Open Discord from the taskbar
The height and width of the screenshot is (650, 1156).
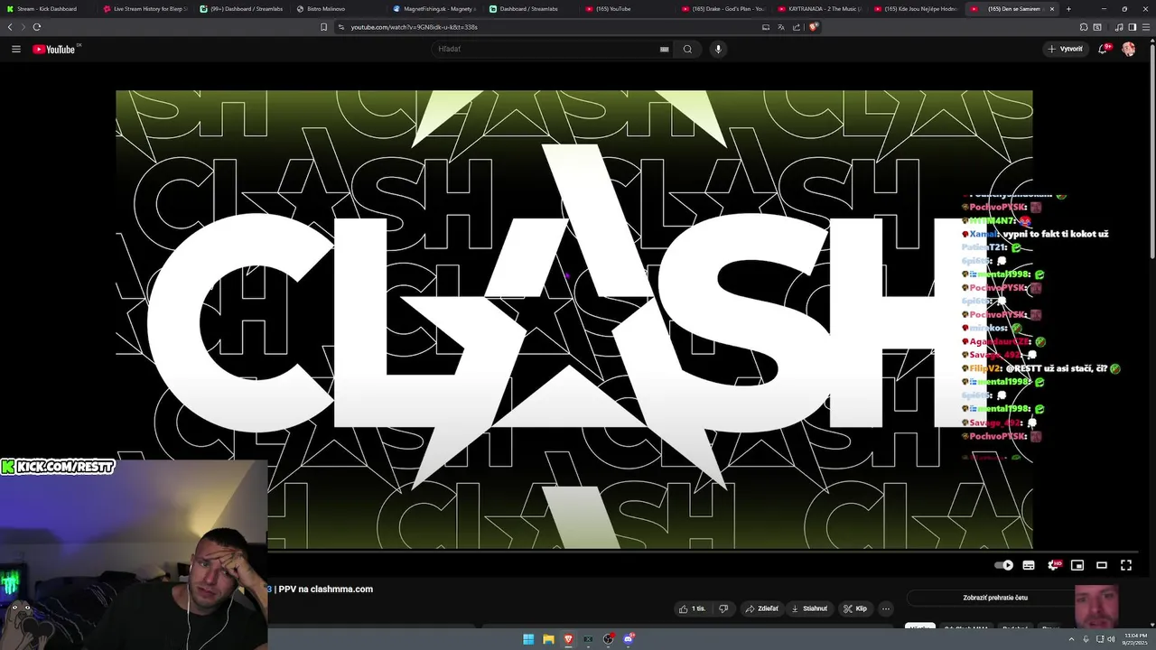coord(629,639)
